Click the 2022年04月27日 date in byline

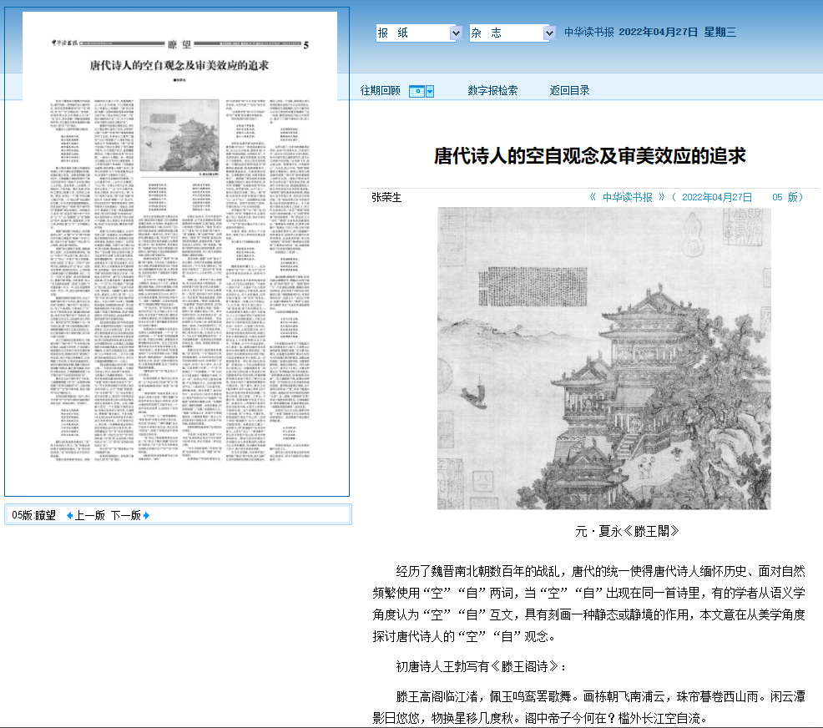tap(717, 197)
